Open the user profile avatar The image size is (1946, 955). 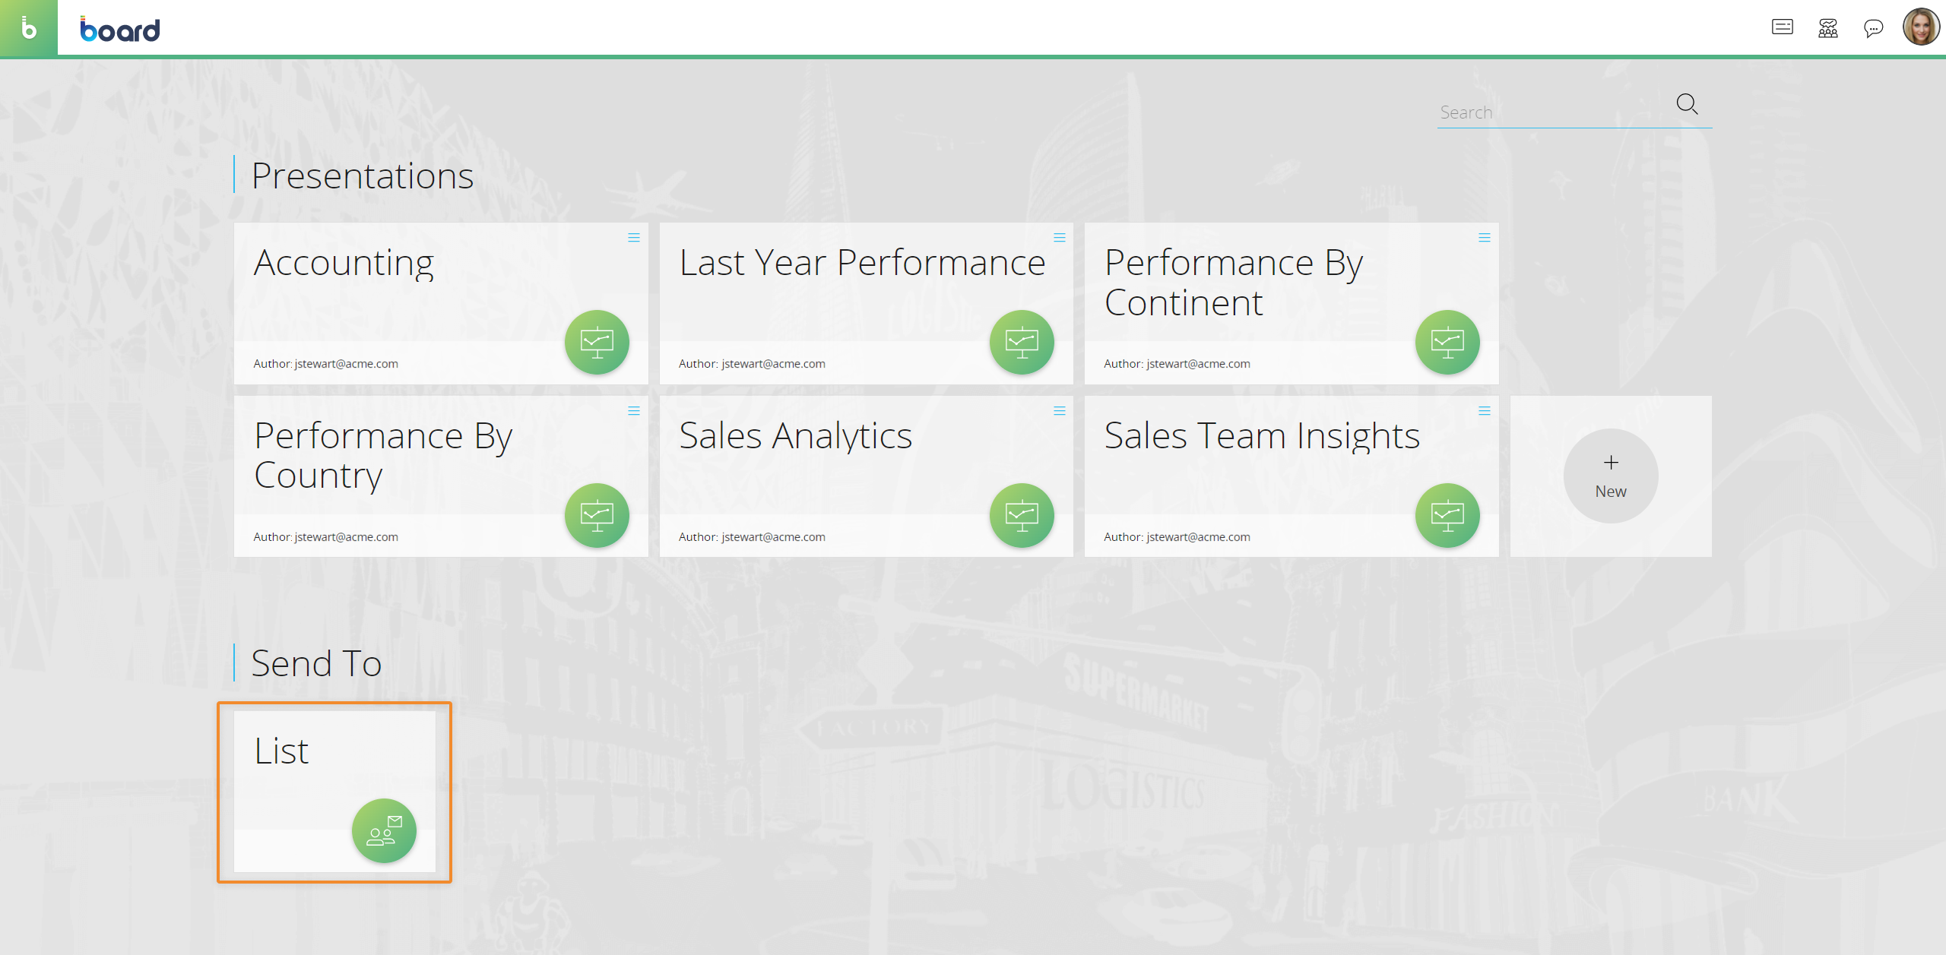click(1920, 27)
